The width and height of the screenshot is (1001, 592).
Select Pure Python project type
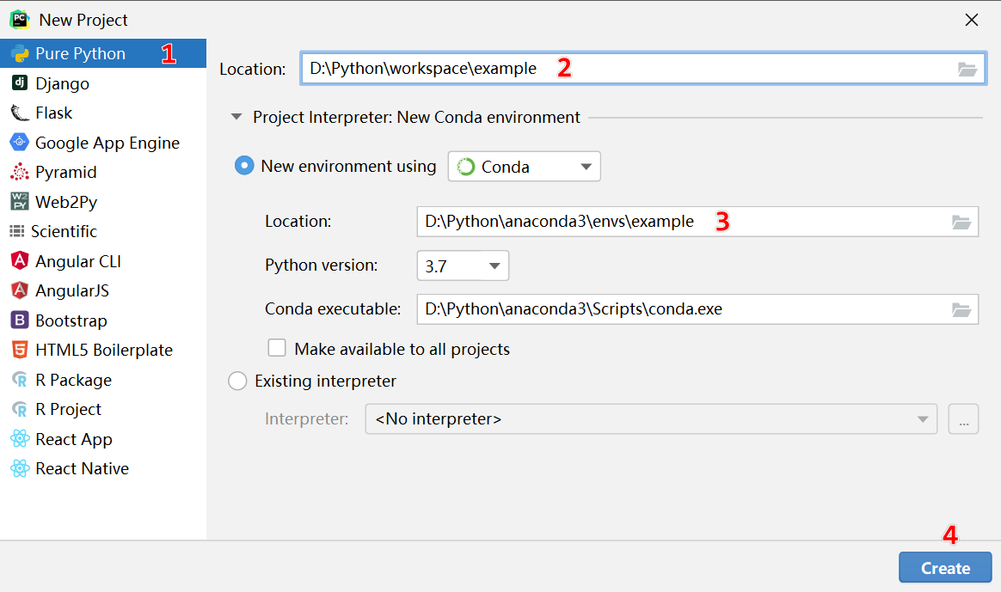(103, 53)
